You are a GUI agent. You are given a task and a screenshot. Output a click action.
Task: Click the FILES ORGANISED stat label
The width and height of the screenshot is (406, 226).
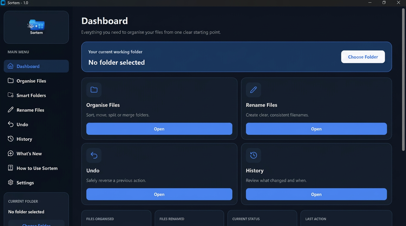point(100,219)
